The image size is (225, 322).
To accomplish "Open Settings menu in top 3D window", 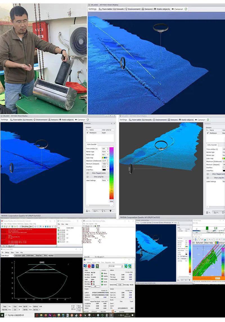I will click(x=93, y=9).
